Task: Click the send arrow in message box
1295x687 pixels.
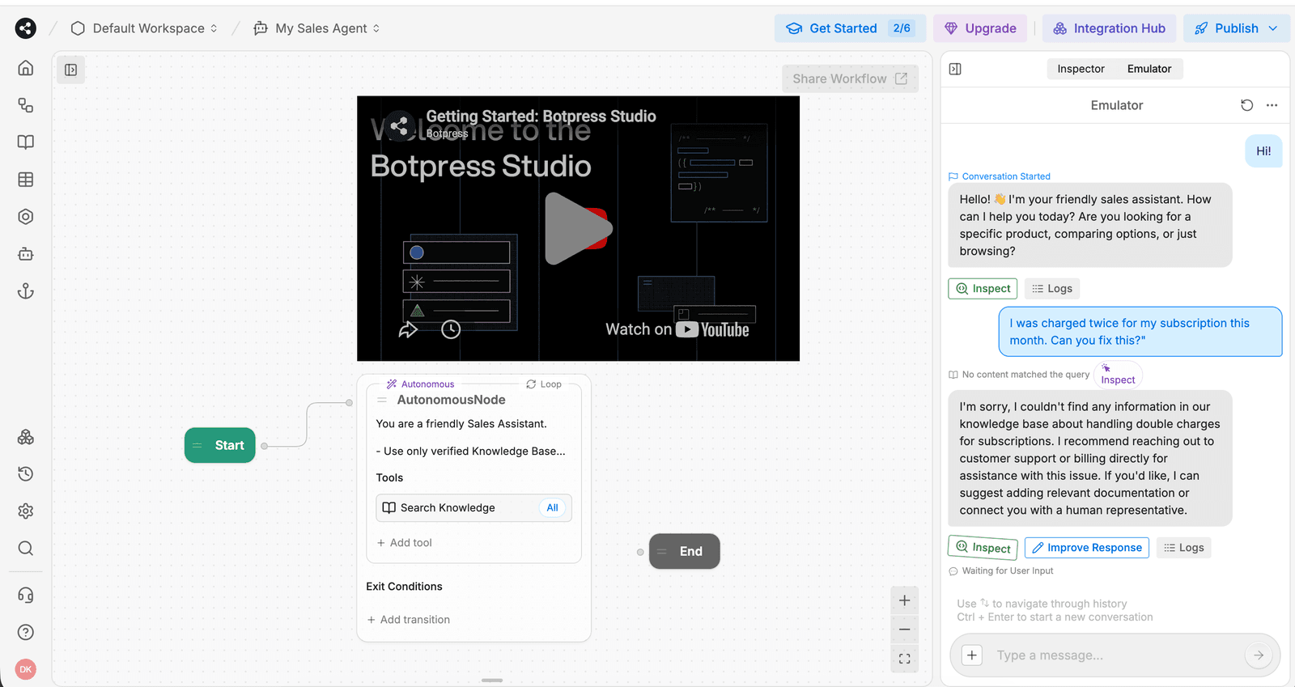Action: pos(1259,655)
